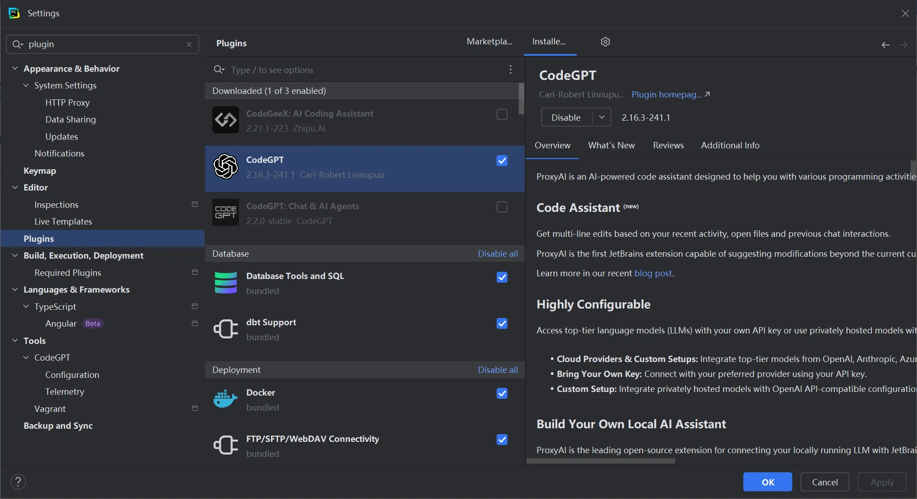Click the project-level marker beside Angular
This screenshot has height=499, width=917.
[x=195, y=323]
